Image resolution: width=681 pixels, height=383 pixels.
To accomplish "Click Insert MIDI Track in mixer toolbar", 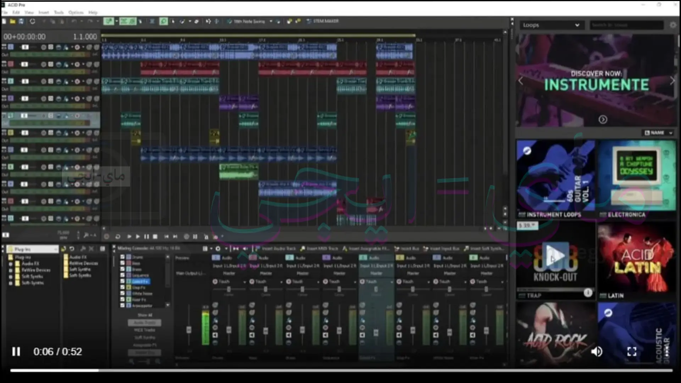I will [319, 249].
